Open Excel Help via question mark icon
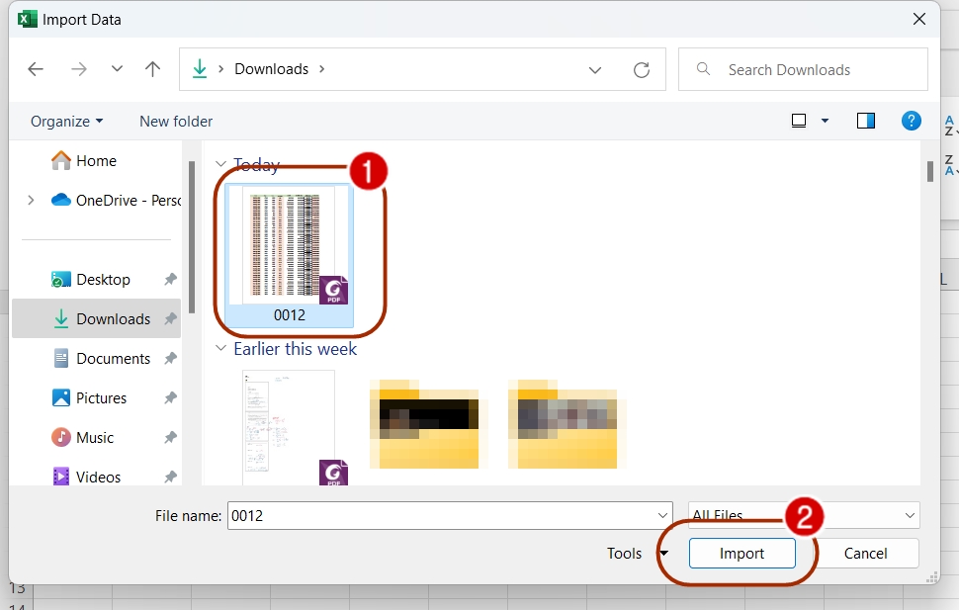 (x=911, y=121)
